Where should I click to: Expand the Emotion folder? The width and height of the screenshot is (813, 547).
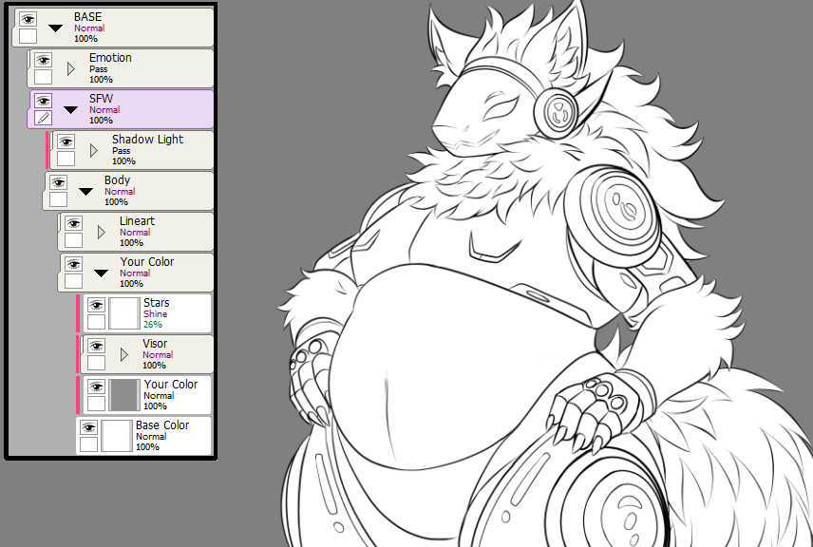tap(71, 68)
